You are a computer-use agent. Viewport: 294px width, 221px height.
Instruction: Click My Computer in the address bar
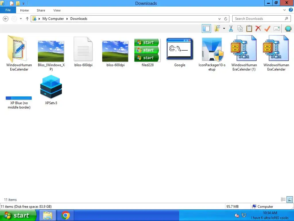(x=53, y=19)
